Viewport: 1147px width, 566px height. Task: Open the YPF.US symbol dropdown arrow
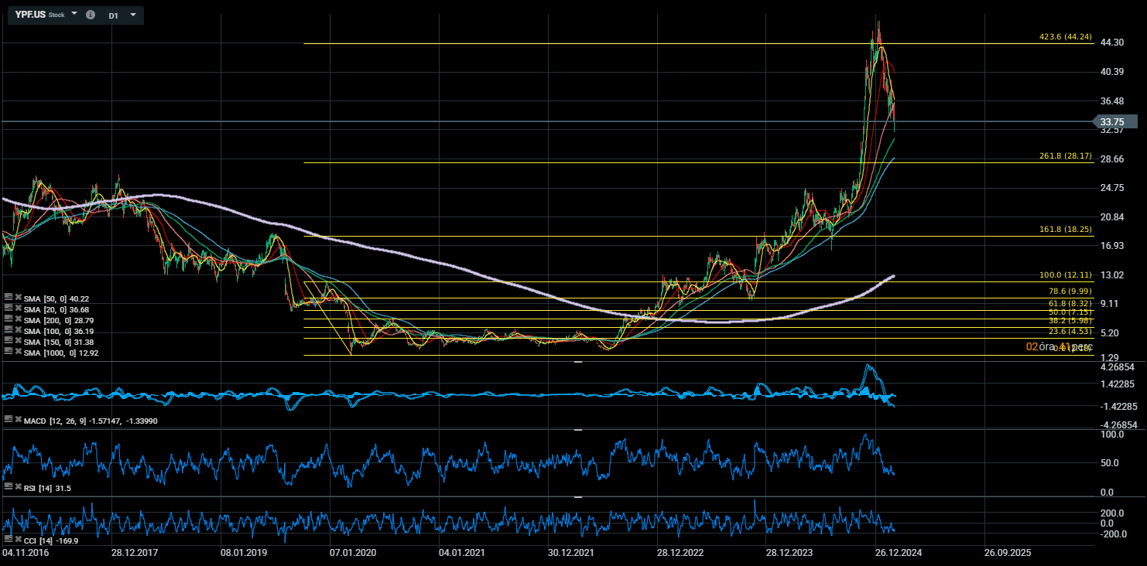[x=74, y=15]
